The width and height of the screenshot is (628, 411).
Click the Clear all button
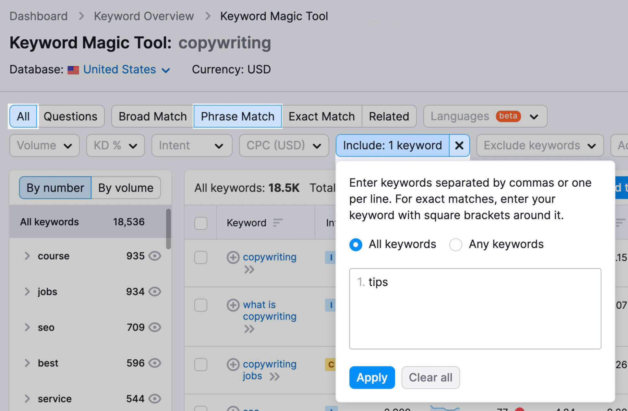click(x=430, y=378)
